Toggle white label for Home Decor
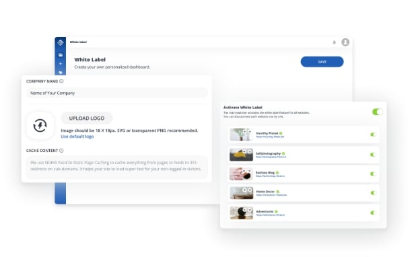Screen dimensions: 414x257 (373, 193)
